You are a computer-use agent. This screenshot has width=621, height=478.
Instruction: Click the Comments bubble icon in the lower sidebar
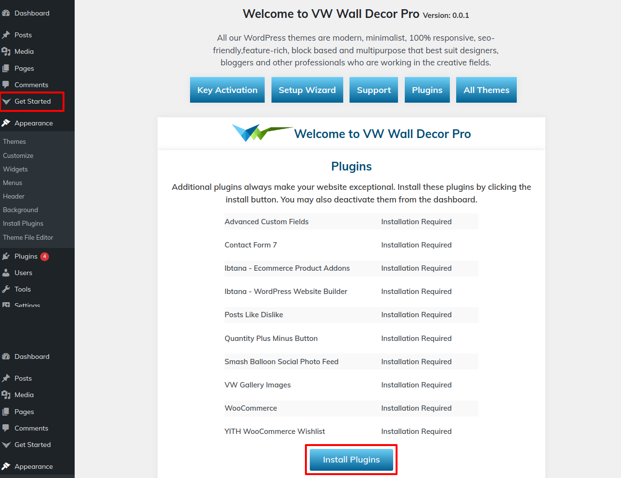6,428
